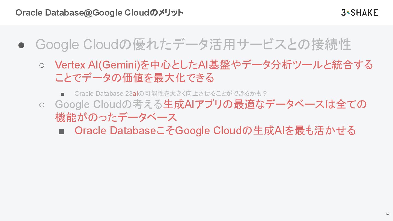Click the square bullet beside Oracle DatabaseこそGoogle Cloud
The height and width of the screenshot is (221, 393).
pos(61,132)
